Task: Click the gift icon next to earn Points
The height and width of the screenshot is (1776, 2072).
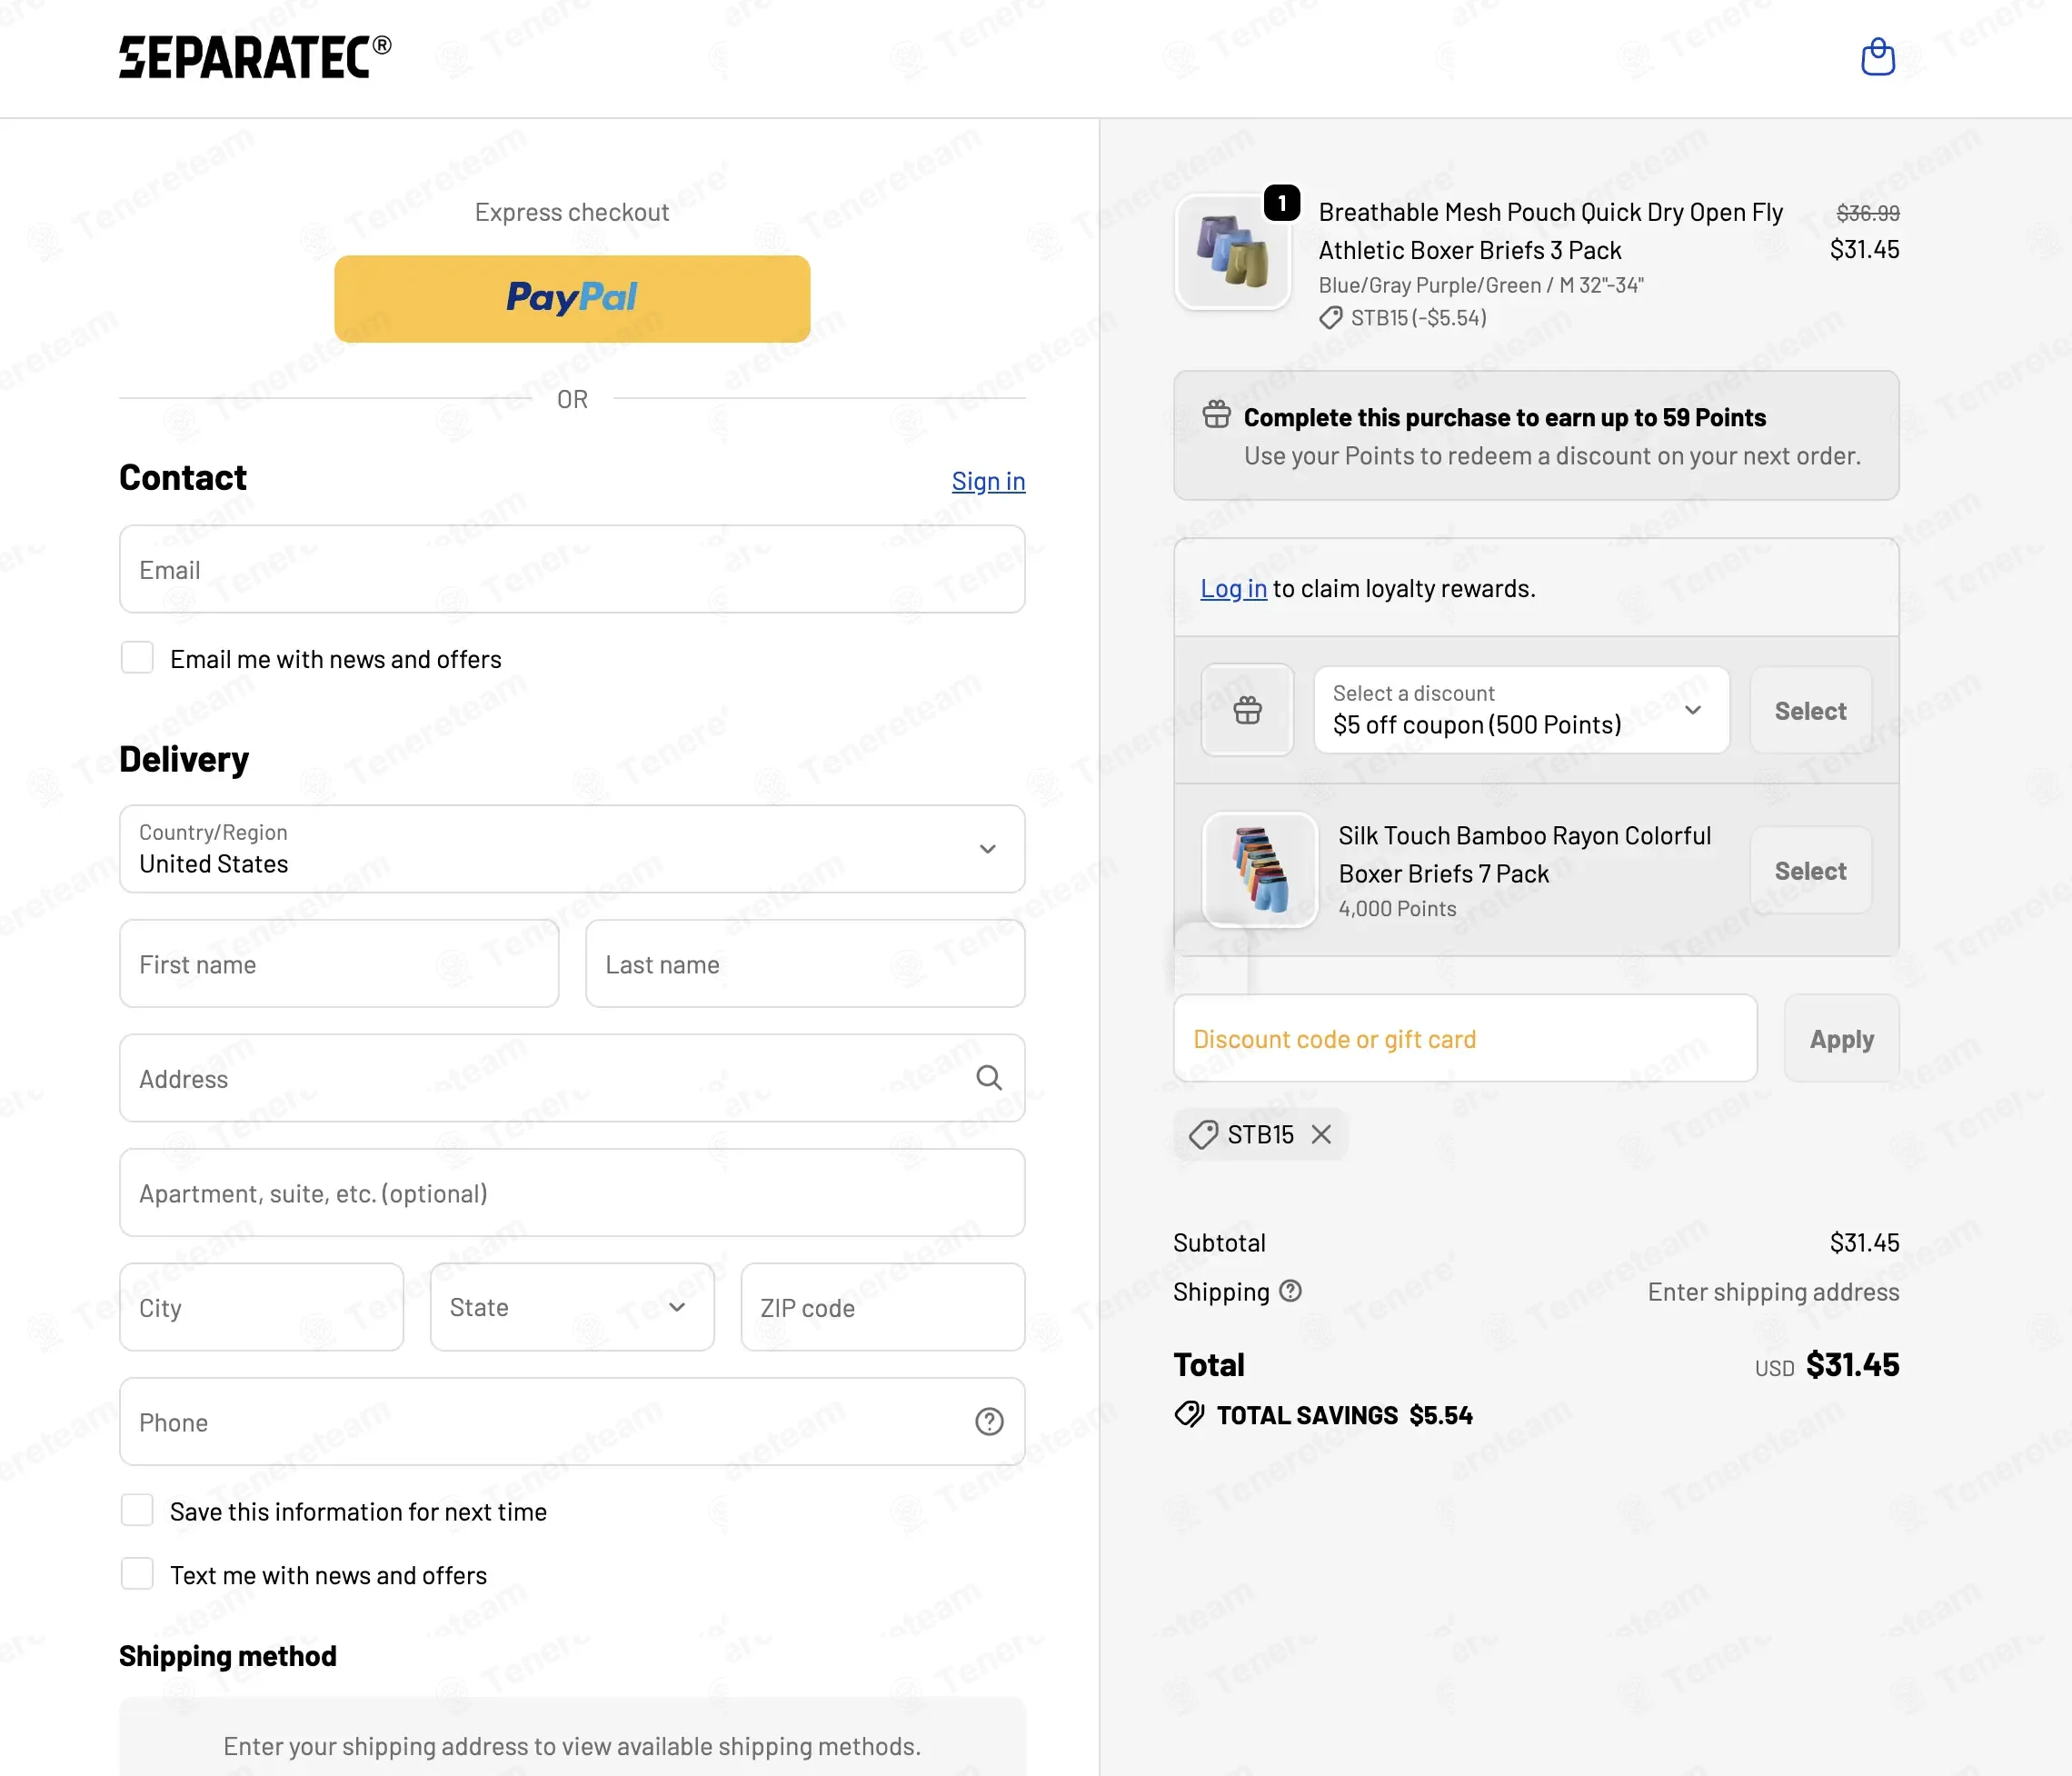Action: [x=1217, y=414]
